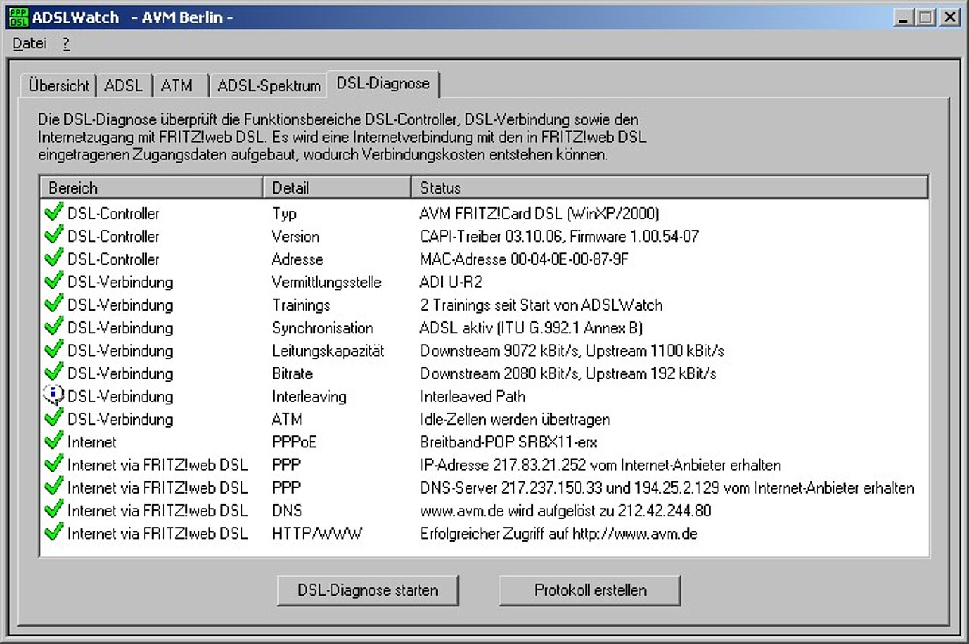The height and width of the screenshot is (644, 969).
Task: Click the check icon in the PPP IP-Adresse row
Action: (x=54, y=464)
